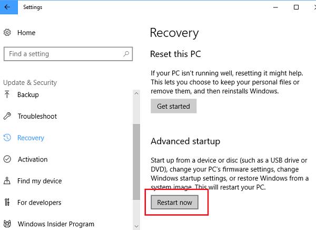Screen dimensions: 316x230
Task: Click the For developers sliders icon
Action: point(7,203)
